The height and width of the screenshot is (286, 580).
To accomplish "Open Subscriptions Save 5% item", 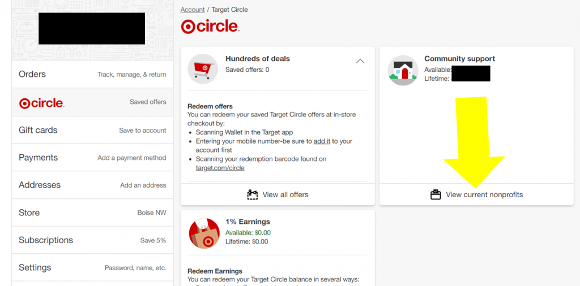I will coord(92,240).
